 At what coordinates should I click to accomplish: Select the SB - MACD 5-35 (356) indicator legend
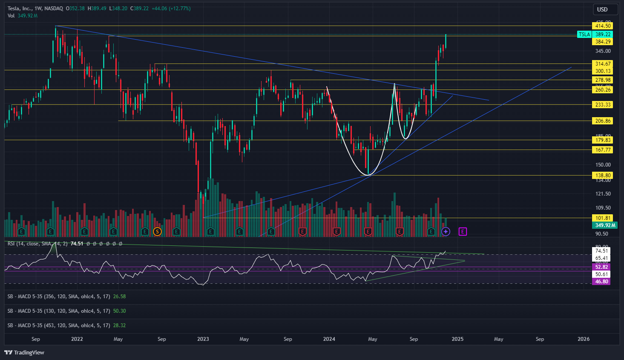tap(66, 297)
